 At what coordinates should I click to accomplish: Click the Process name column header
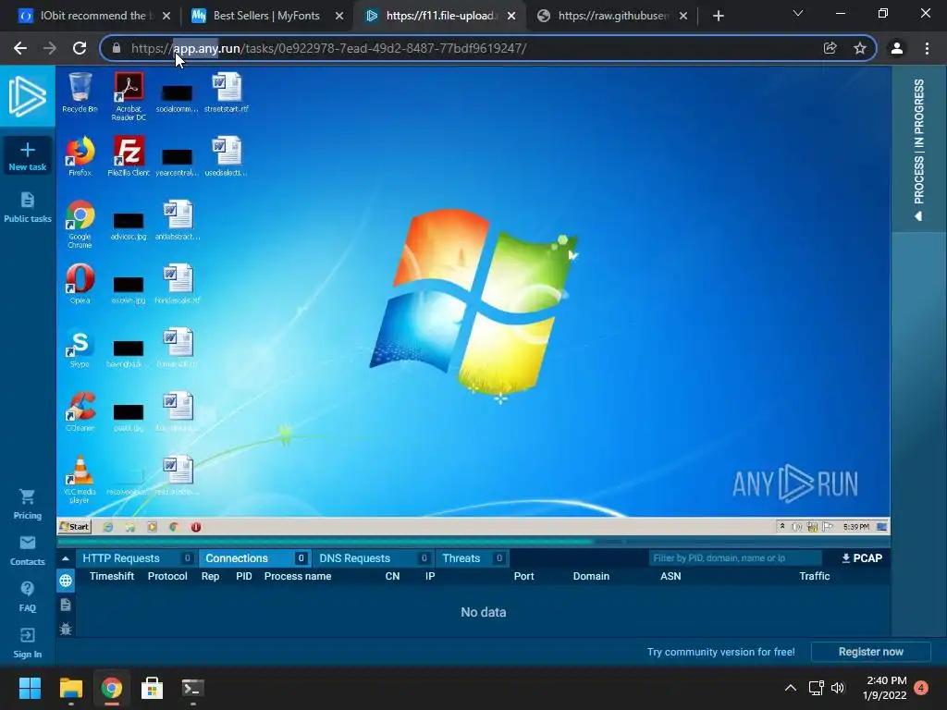[x=298, y=577]
